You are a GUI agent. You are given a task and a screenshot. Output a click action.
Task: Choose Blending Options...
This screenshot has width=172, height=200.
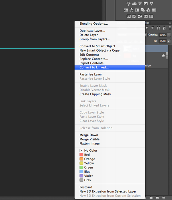coord(94,23)
